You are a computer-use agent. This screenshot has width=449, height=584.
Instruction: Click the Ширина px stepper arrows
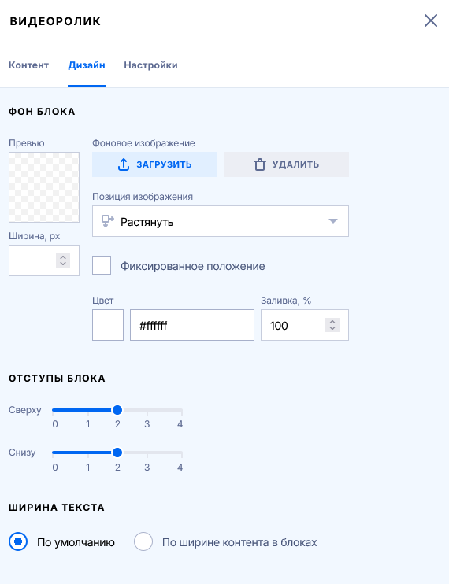click(x=63, y=261)
